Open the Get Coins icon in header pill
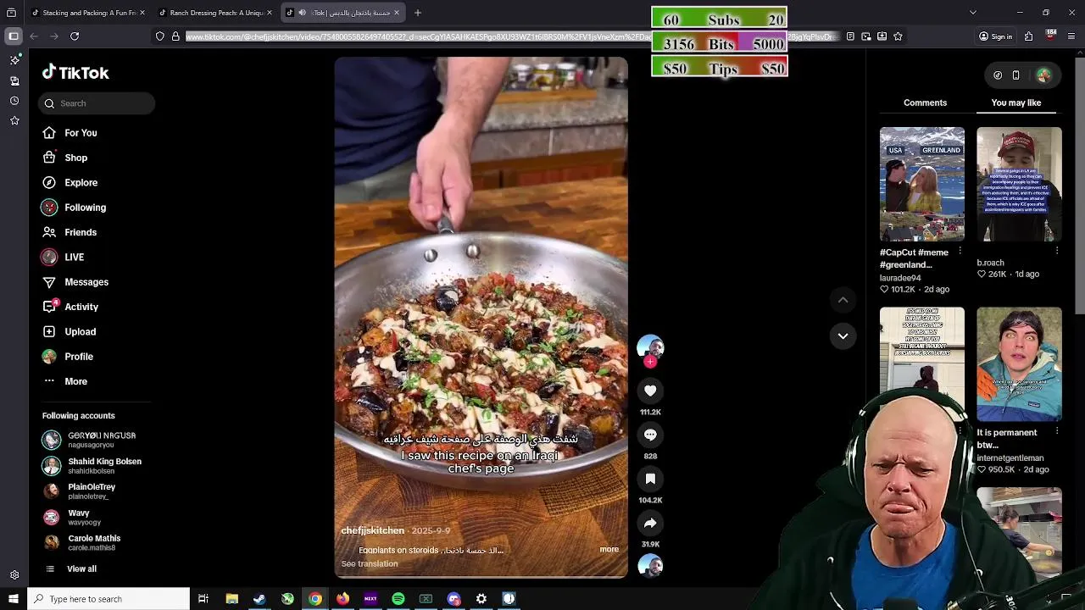The image size is (1085, 610). click(x=998, y=75)
